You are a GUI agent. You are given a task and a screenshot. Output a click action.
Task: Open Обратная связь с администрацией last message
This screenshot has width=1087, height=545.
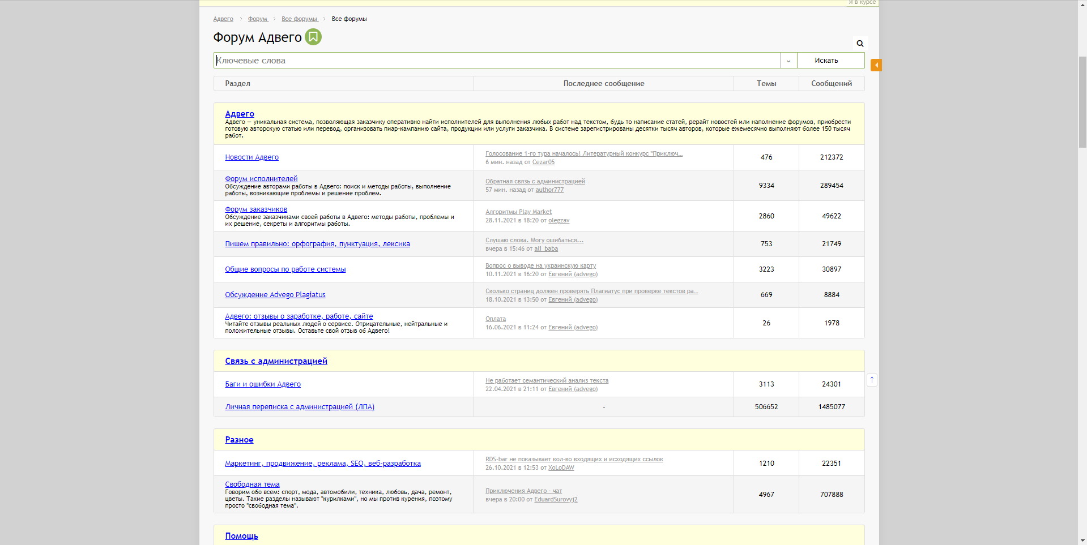[535, 182]
